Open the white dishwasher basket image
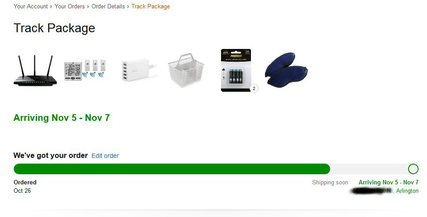Viewport: 427px width, 217px height. click(186, 71)
